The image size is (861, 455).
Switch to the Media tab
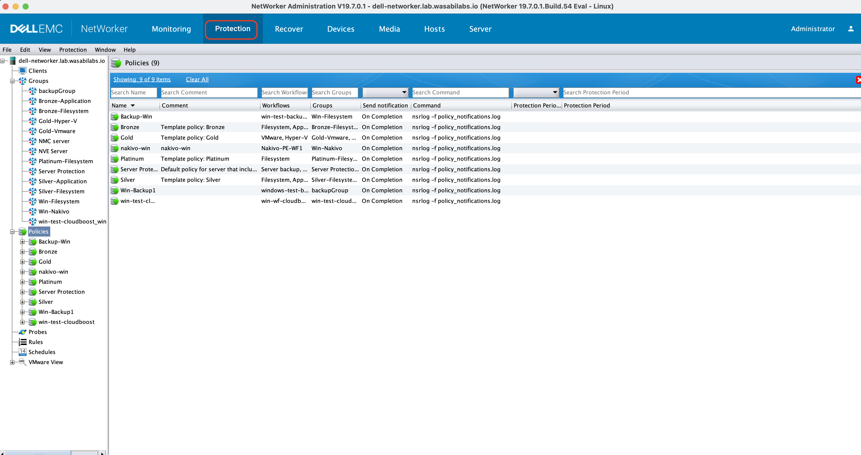[x=389, y=29]
